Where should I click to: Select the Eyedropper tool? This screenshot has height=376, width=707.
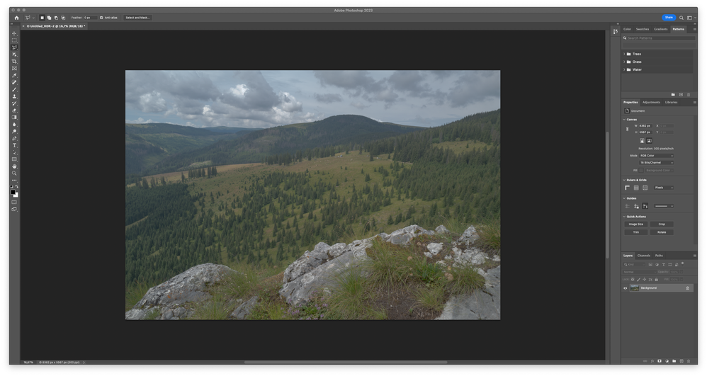(x=14, y=75)
